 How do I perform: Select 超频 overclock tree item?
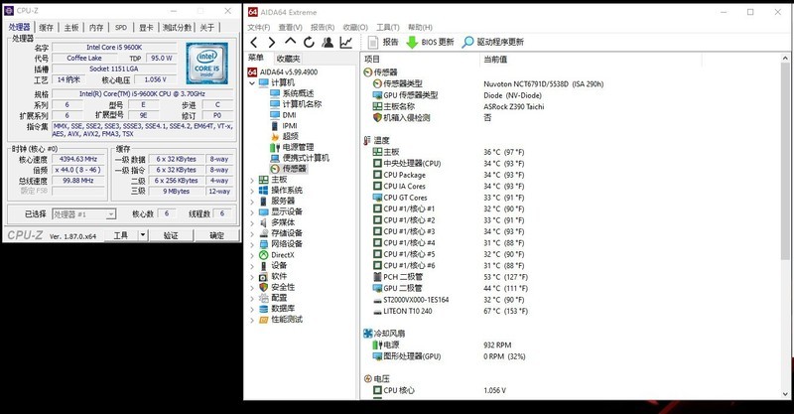(284, 136)
